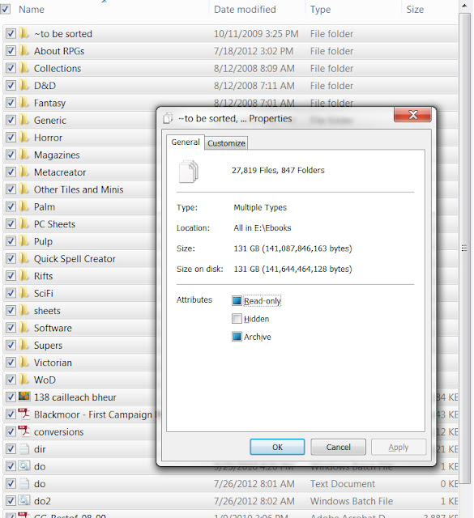The width and height of the screenshot is (474, 518).
Task: Click the 138 cailleach bheur image icon
Action: [x=23, y=396]
